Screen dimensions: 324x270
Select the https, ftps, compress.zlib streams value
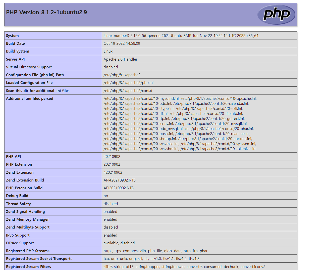(x=155, y=251)
